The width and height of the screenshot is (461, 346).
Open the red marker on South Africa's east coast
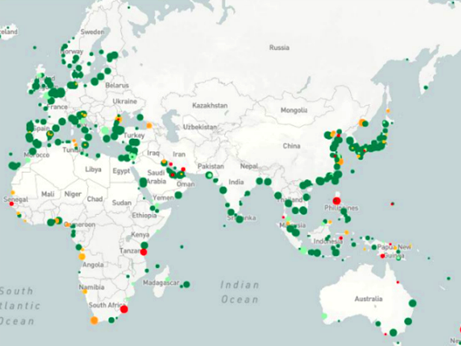(x=124, y=309)
